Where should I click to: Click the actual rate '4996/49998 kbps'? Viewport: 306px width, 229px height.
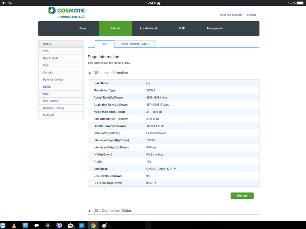(x=157, y=98)
